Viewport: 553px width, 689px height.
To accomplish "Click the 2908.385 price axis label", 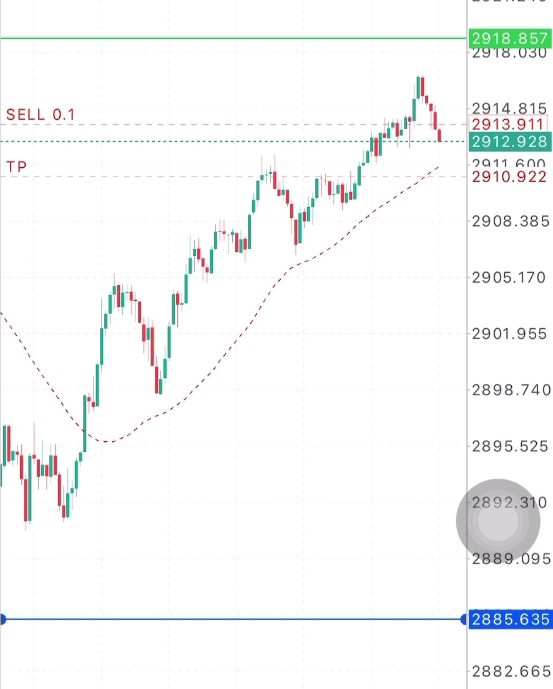I will (510, 221).
